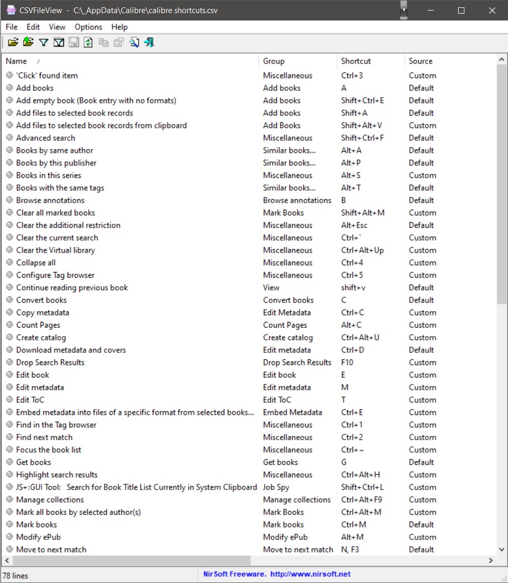The image size is (508, 583).
Task: Click the 'Ctrl+Alt+F9' shortcut cell
Action: [361, 499]
